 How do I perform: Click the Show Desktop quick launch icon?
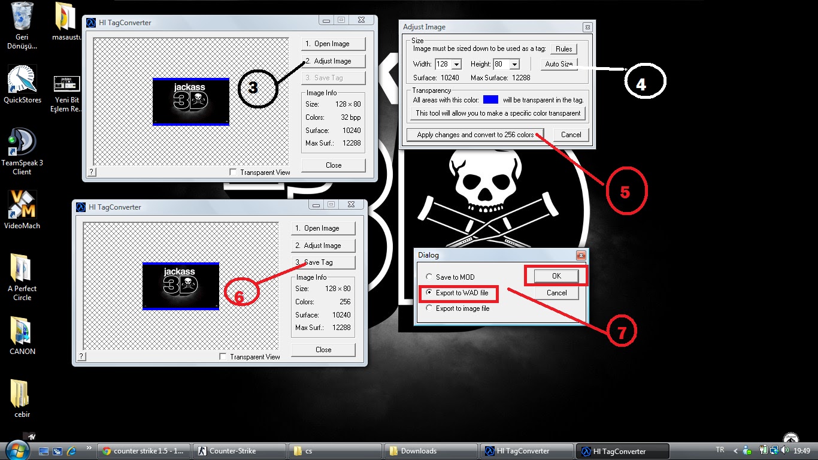(43, 451)
